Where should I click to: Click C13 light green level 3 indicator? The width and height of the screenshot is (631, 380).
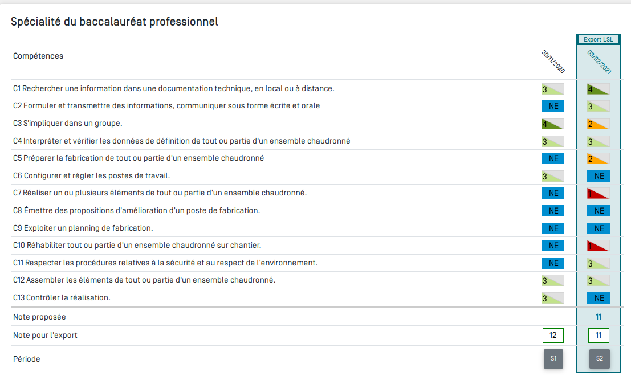(553, 298)
